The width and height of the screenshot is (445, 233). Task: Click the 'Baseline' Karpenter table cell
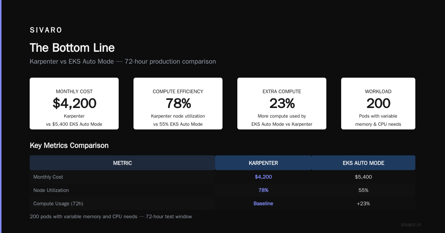263,203
